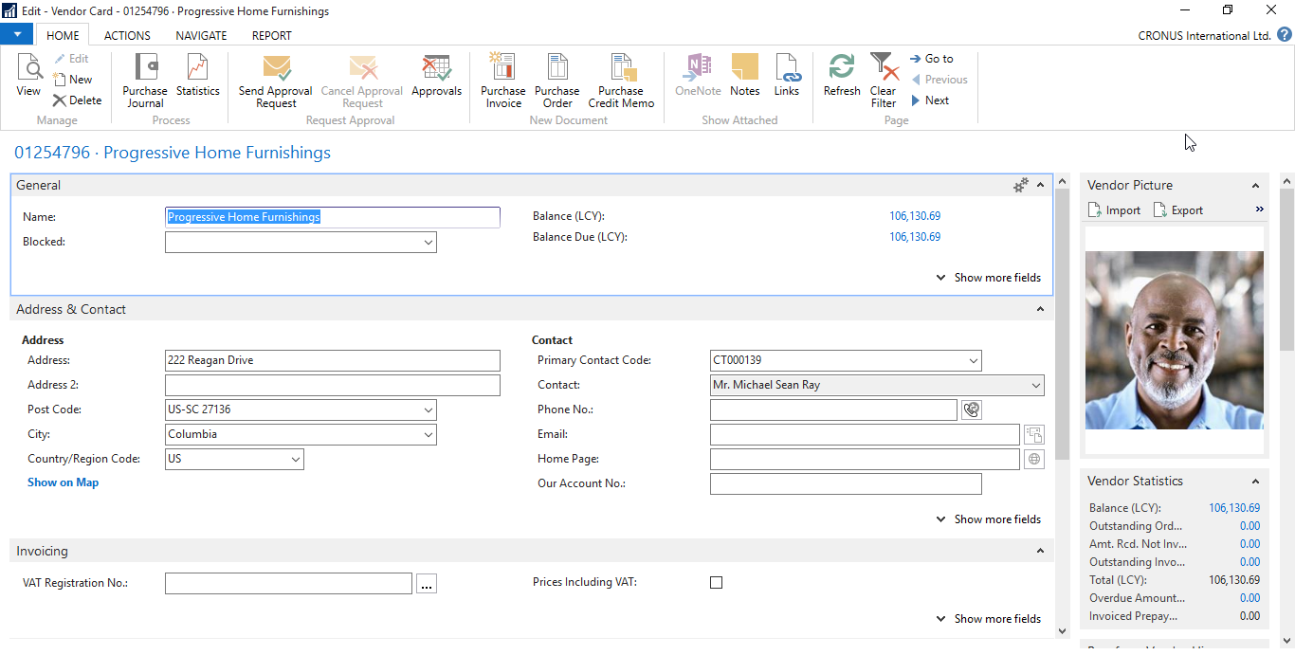Create a new Purchase Invoice

pyautogui.click(x=502, y=81)
